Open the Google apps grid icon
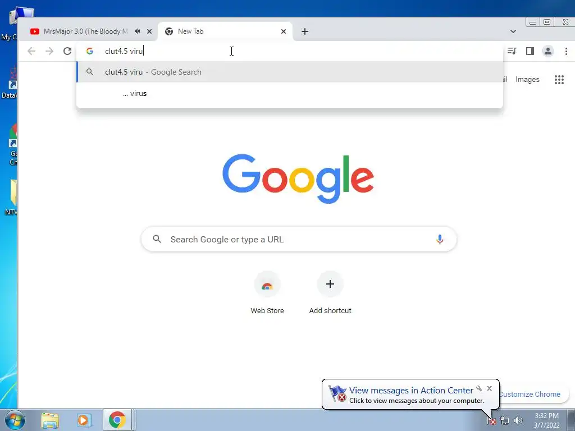The width and height of the screenshot is (575, 431). coord(559,80)
